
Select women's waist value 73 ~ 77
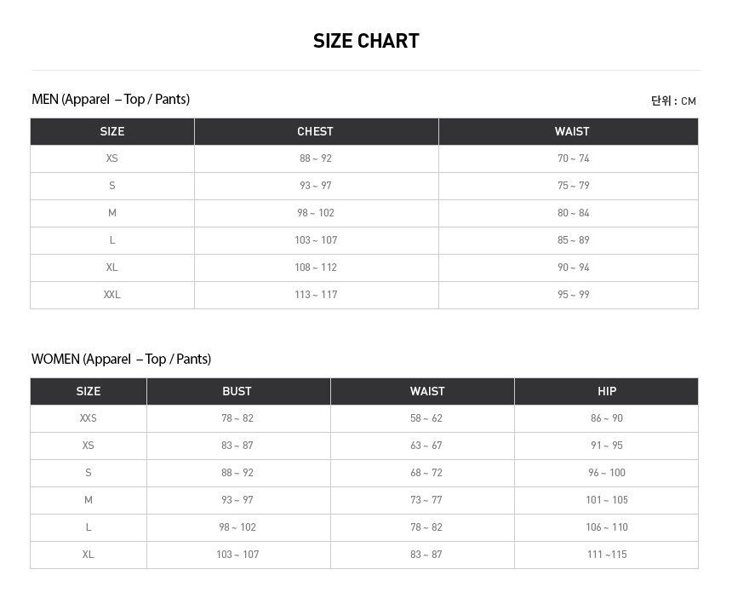(426, 500)
